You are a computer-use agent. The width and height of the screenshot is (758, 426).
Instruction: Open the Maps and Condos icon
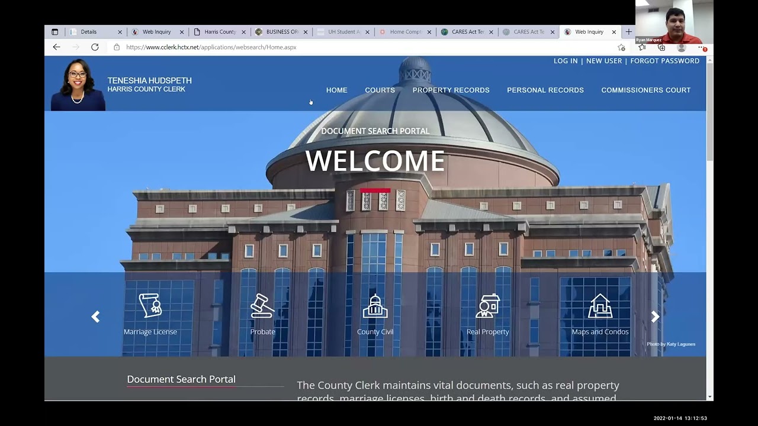[600, 306]
